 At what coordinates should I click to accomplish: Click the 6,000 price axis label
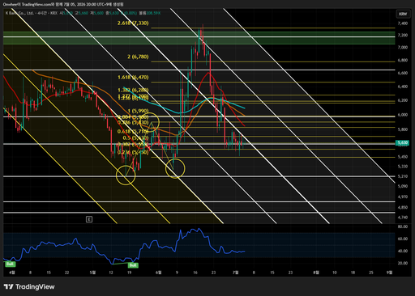[x=403, y=115]
